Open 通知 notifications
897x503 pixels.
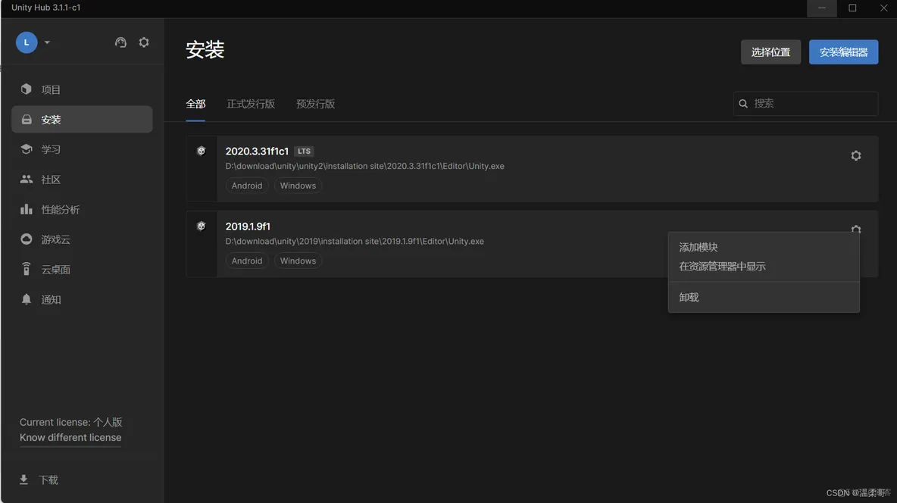coord(82,299)
